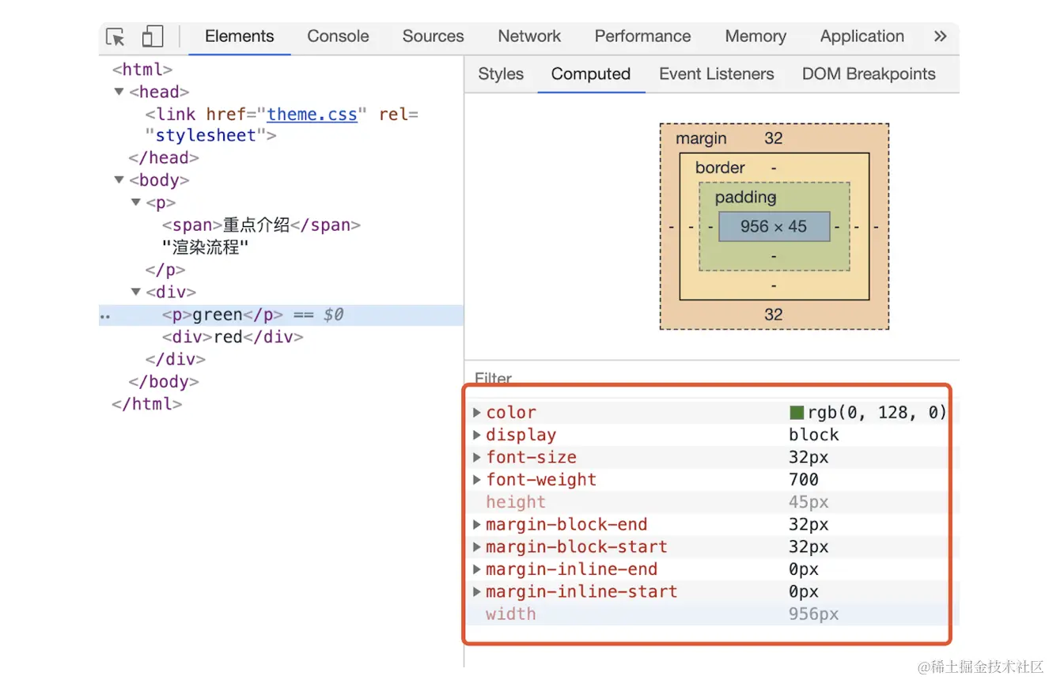Switch to the Styles pane
Viewport: 1049px width, 680px height.
click(501, 74)
